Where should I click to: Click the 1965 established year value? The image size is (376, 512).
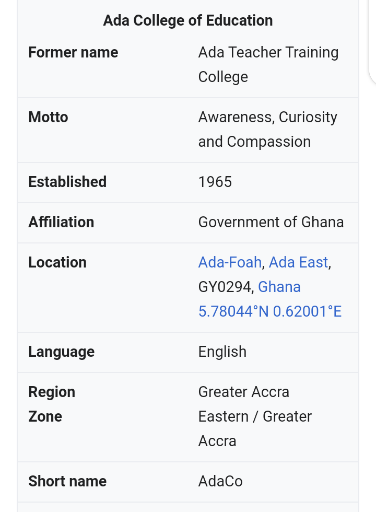(x=215, y=182)
